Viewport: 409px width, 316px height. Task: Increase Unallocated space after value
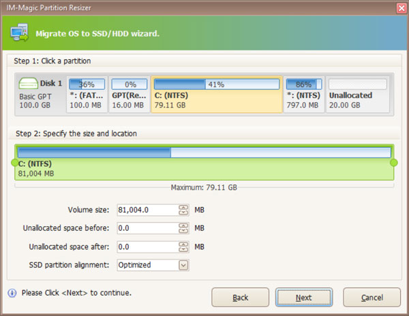(183, 244)
